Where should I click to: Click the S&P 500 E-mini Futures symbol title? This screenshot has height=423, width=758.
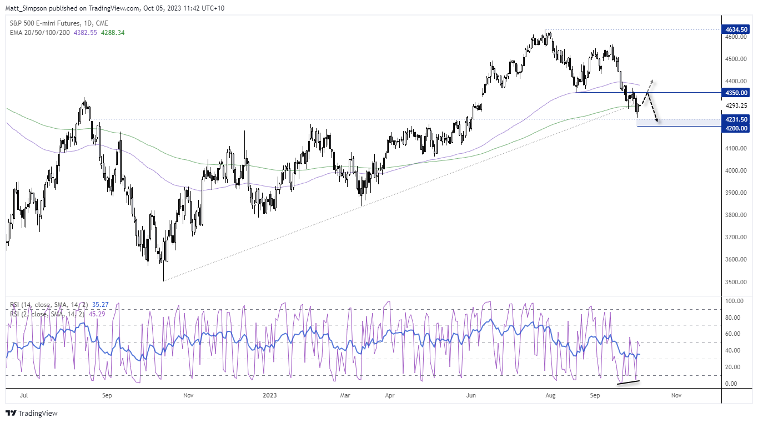point(58,23)
